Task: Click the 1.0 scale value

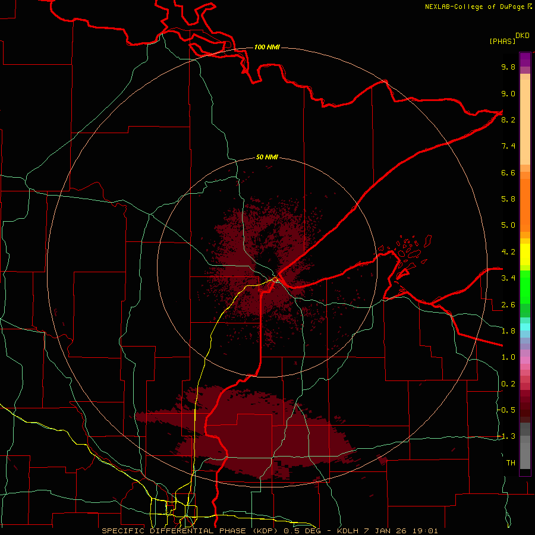Action: 508,357
